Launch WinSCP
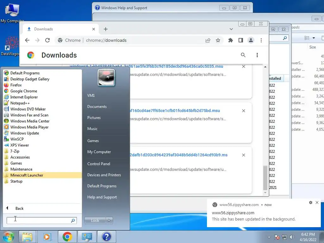The image size is (324, 243). [x=42, y=139]
